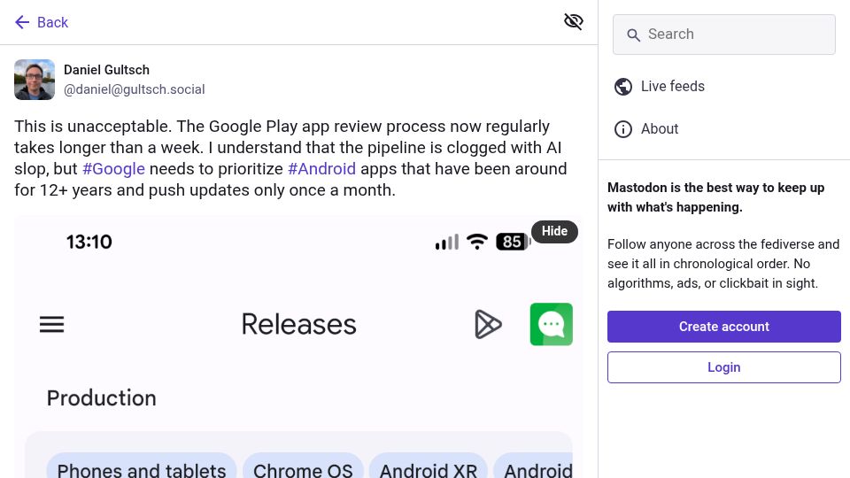Click the Releases heading in image
850x478 pixels.
[298, 324]
